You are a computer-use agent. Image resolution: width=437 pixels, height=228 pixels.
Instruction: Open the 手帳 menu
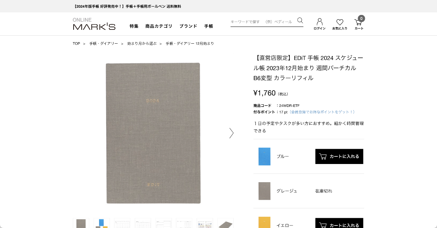209,26
